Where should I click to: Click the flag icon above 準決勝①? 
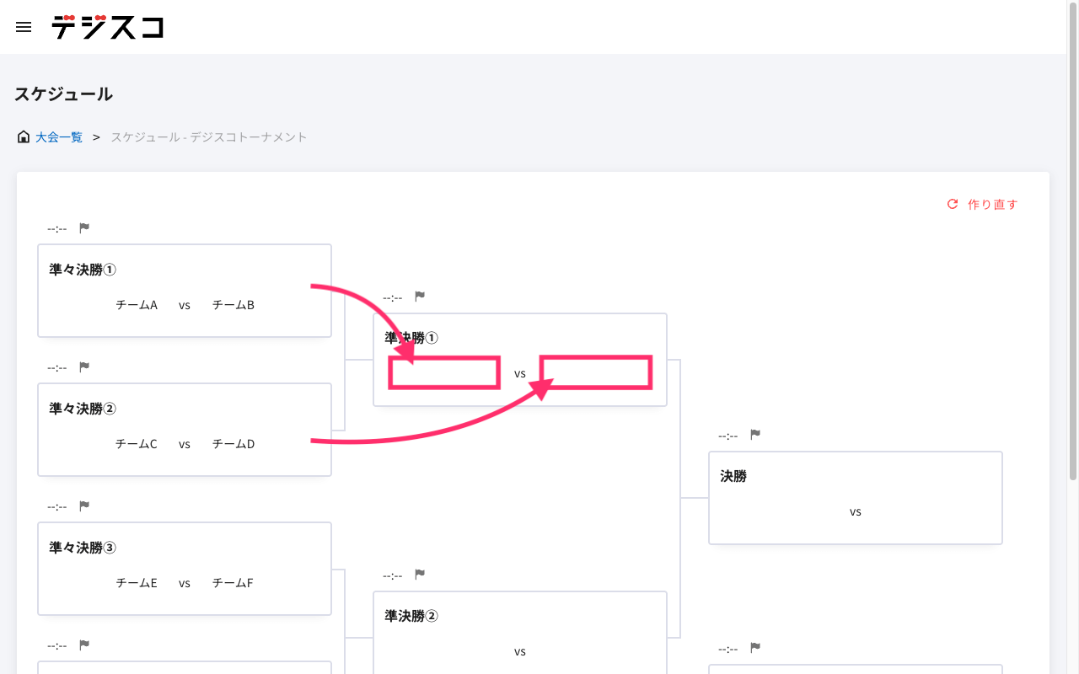coord(419,296)
